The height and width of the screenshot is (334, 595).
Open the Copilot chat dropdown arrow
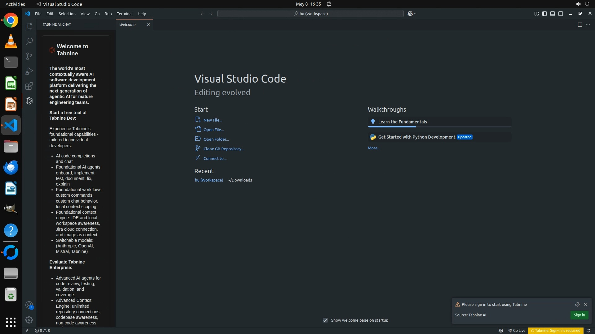click(415, 14)
